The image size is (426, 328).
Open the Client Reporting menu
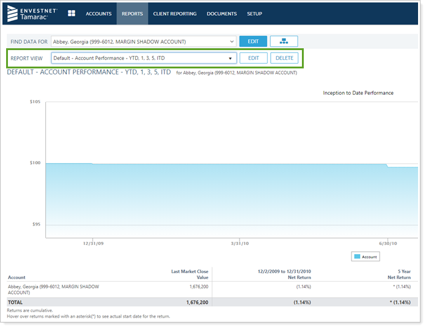click(175, 13)
